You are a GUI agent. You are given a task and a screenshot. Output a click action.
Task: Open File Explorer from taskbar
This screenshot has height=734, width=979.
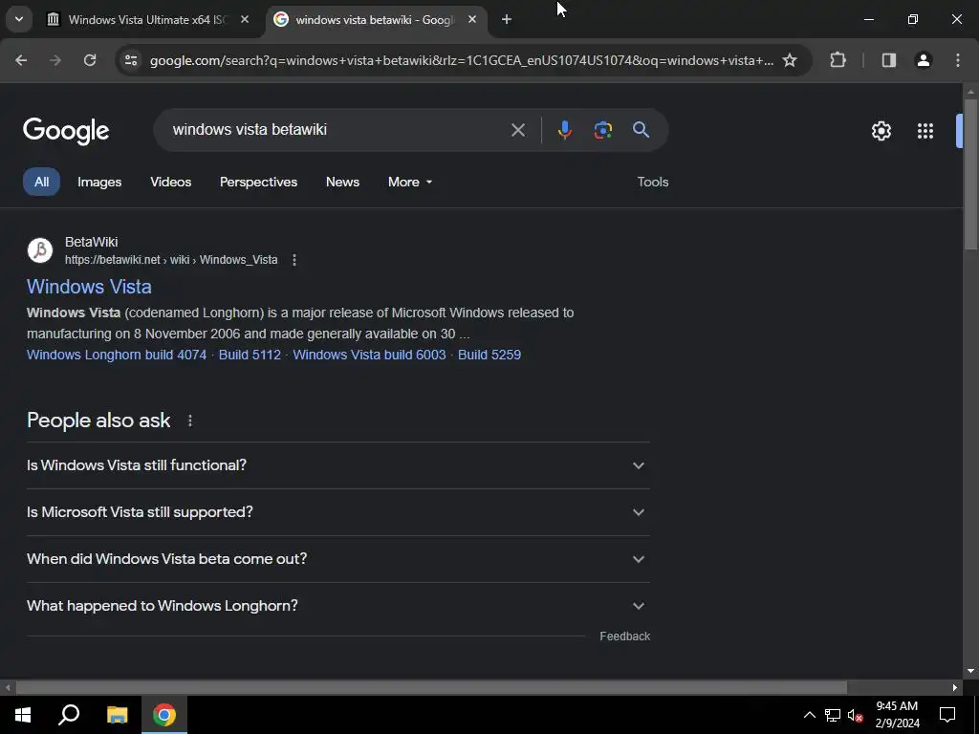[x=117, y=715]
